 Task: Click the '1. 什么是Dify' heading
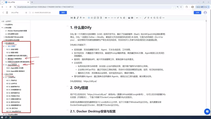pyautogui.click(x=81, y=27)
